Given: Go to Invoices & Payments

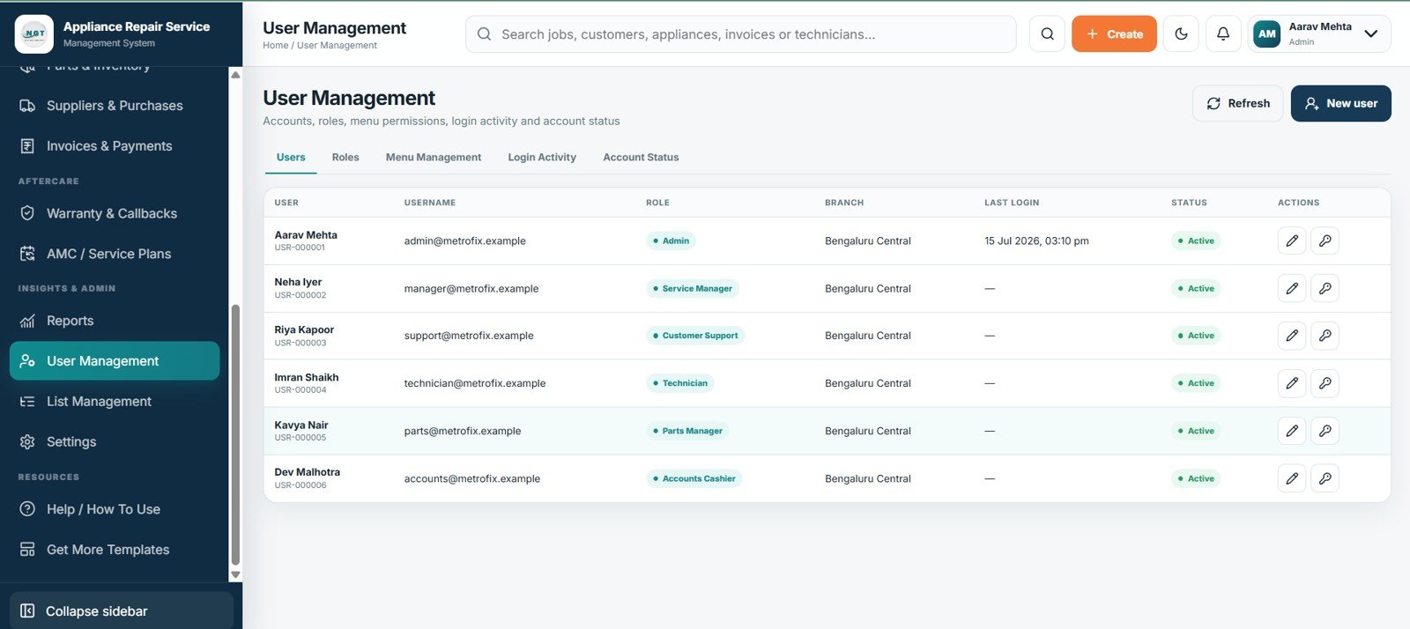Looking at the screenshot, I should (x=115, y=146).
